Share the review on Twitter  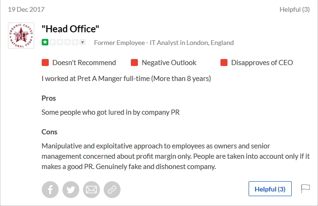(71, 189)
